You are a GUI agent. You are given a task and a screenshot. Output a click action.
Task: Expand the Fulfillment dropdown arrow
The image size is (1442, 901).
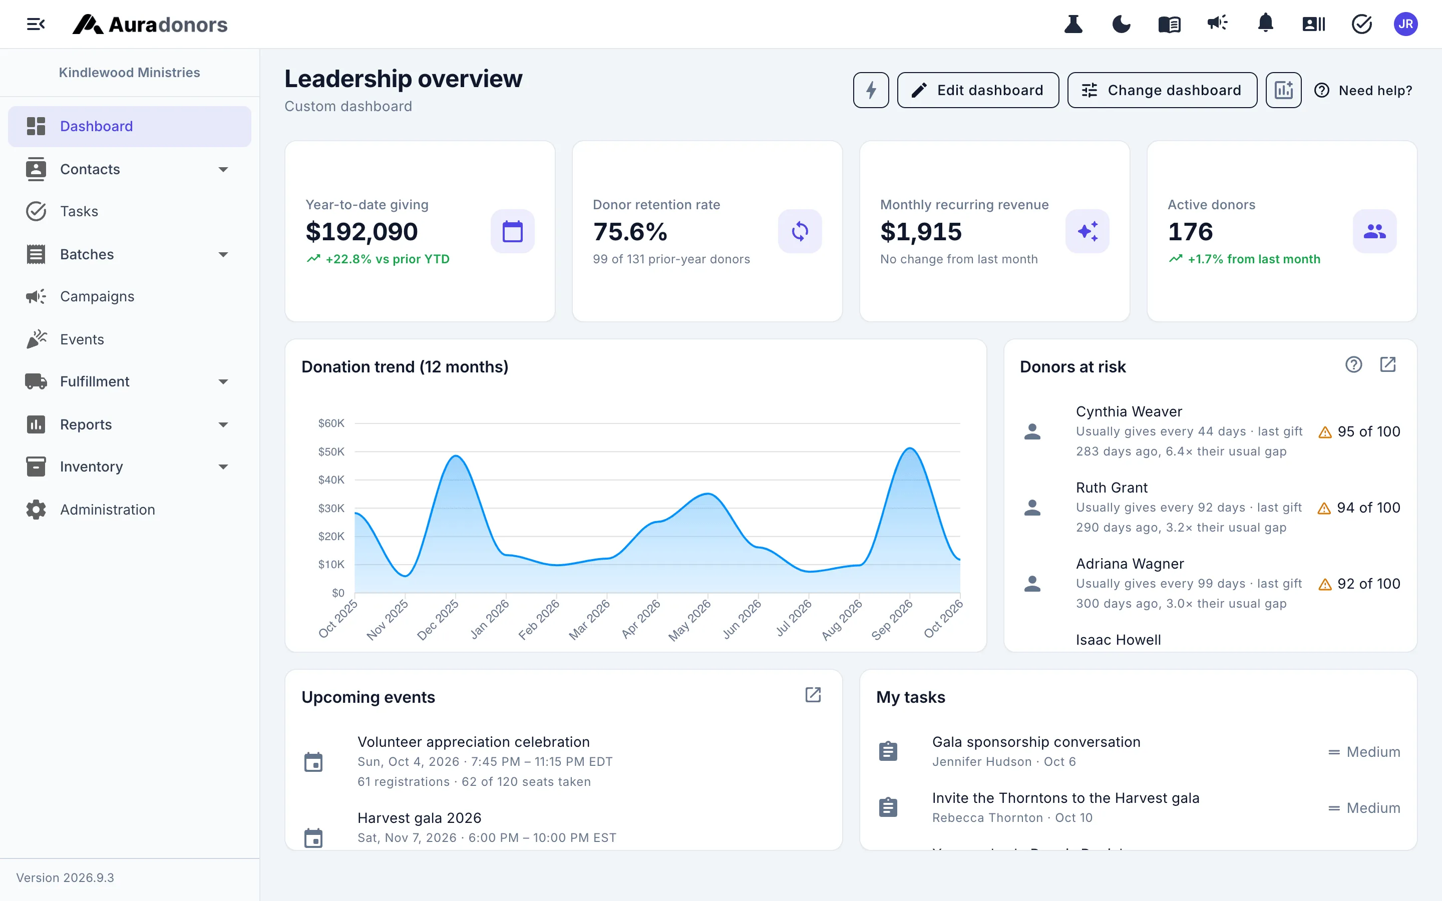[x=223, y=381]
